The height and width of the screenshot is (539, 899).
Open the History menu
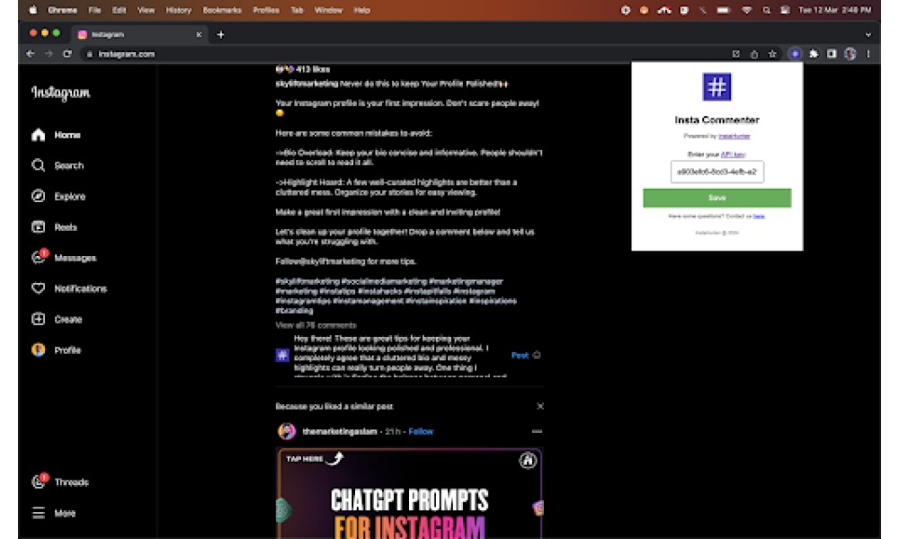pos(178,10)
